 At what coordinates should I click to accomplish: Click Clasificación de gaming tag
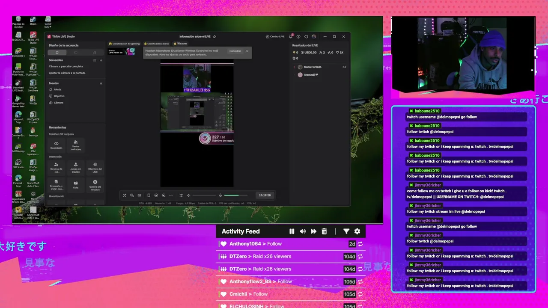click(x=125, y=44)
